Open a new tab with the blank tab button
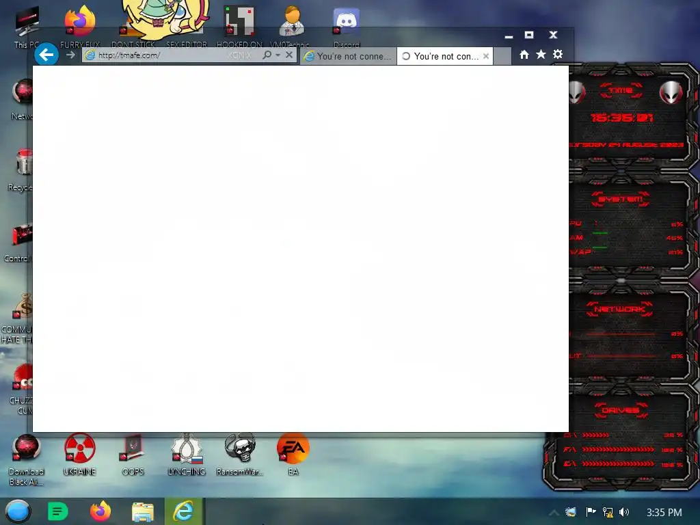Image resolution: width=700 pixels, height=525 pixels. click(502, 56)
